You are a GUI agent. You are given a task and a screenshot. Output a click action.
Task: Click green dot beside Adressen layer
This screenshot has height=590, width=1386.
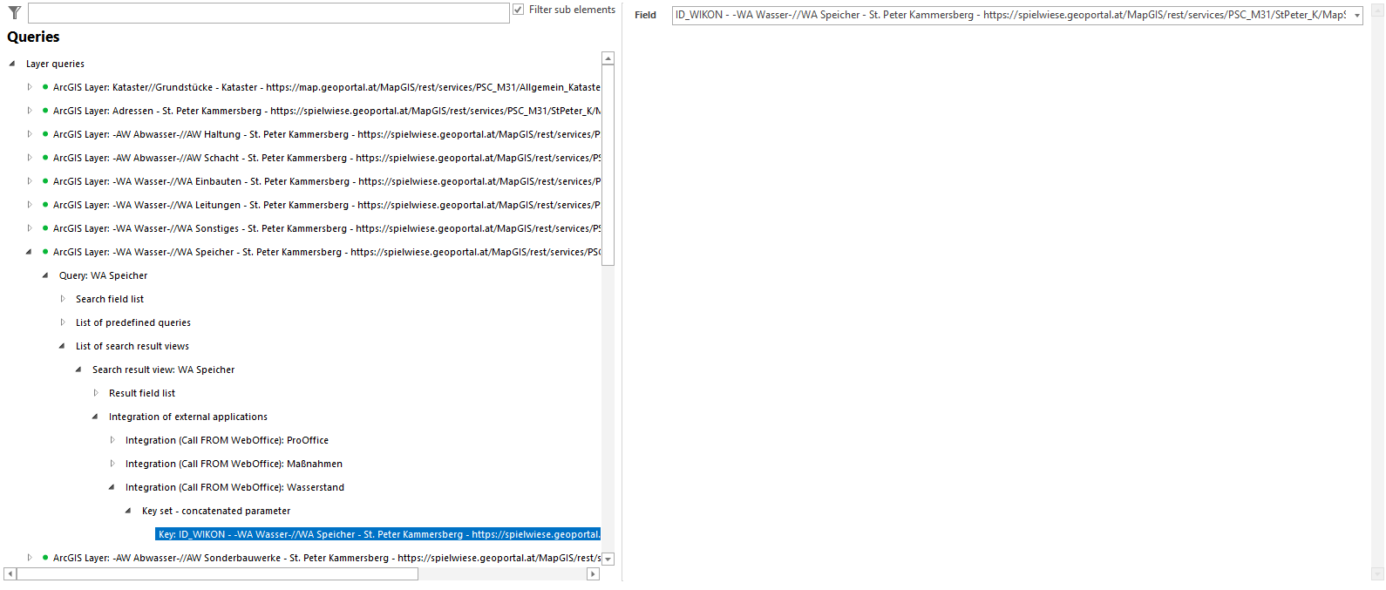coord(45,111)
